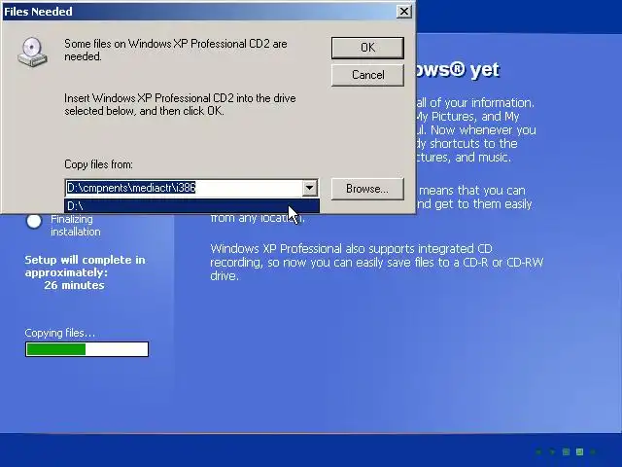Select the D:\ entry in dropdown list

coord(191,205)
